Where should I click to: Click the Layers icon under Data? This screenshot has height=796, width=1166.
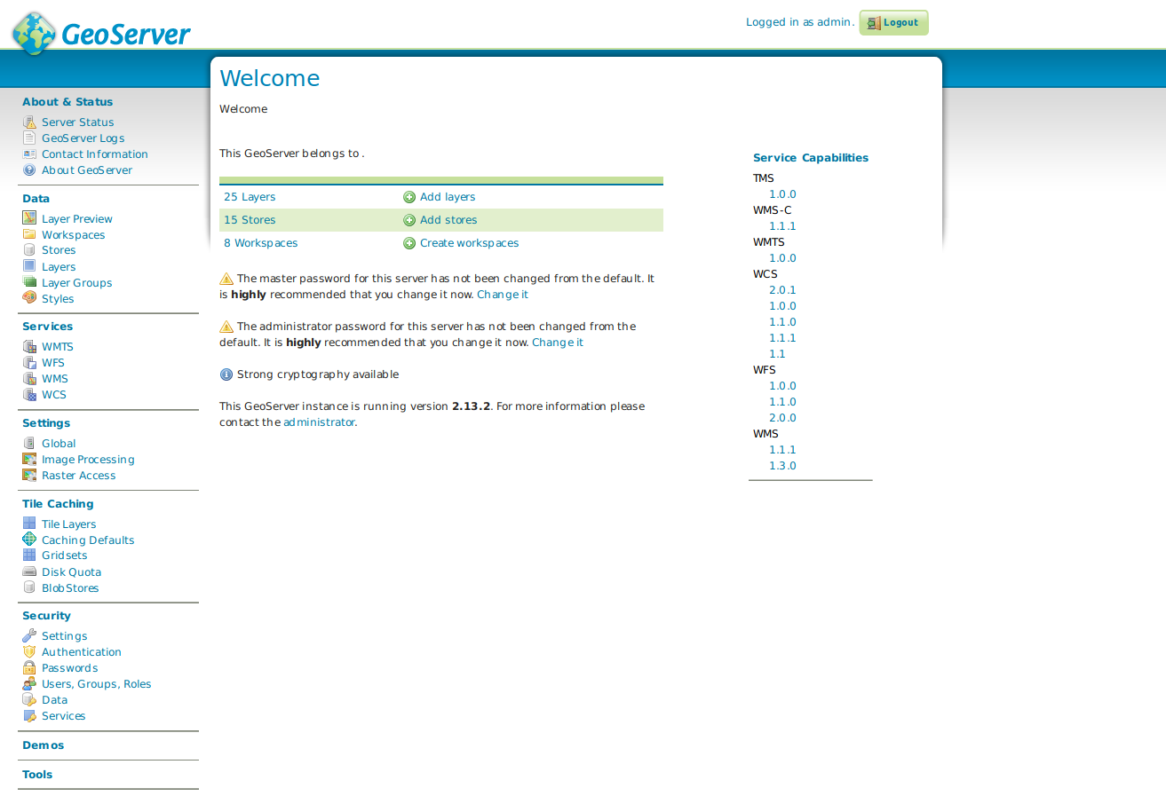point(29,266)
